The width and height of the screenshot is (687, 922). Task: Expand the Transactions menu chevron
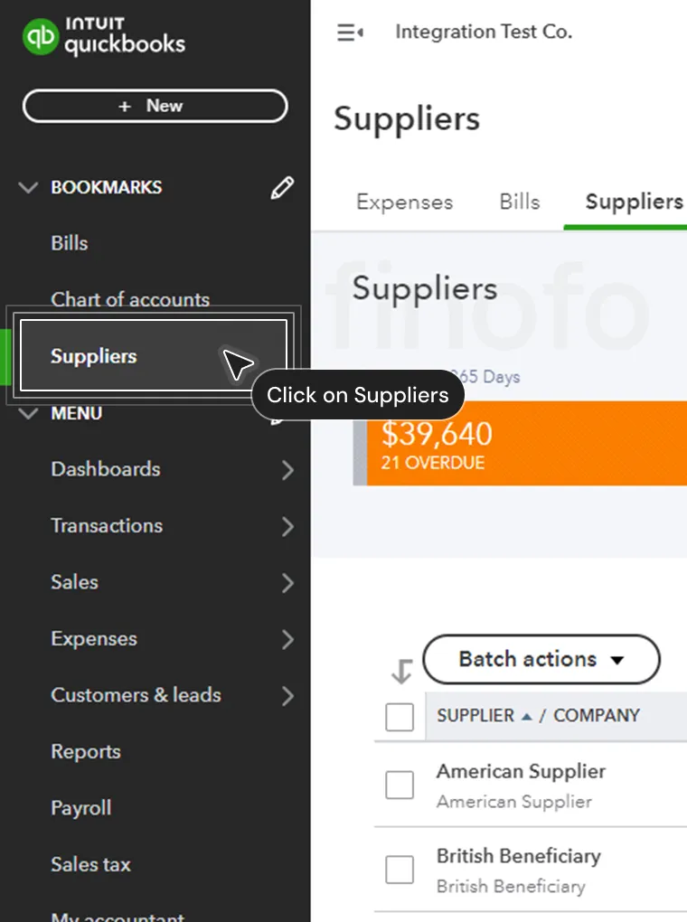(x=287, y=527)
